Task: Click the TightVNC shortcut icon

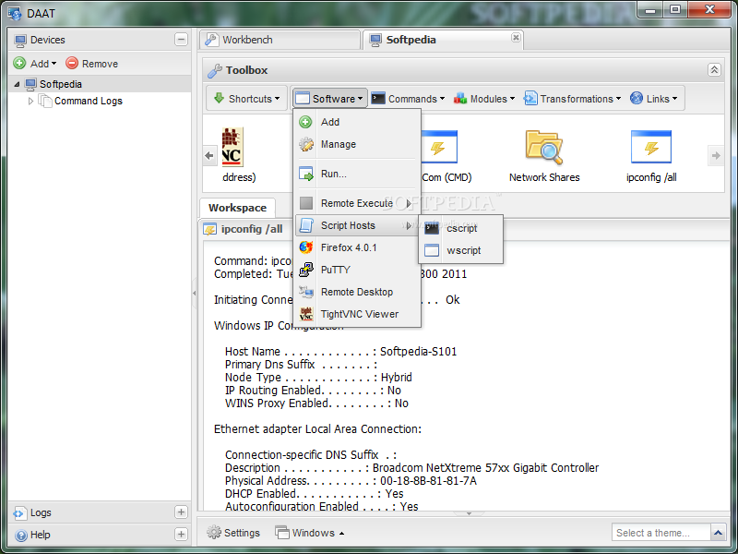Action: [x=232, y=147]
